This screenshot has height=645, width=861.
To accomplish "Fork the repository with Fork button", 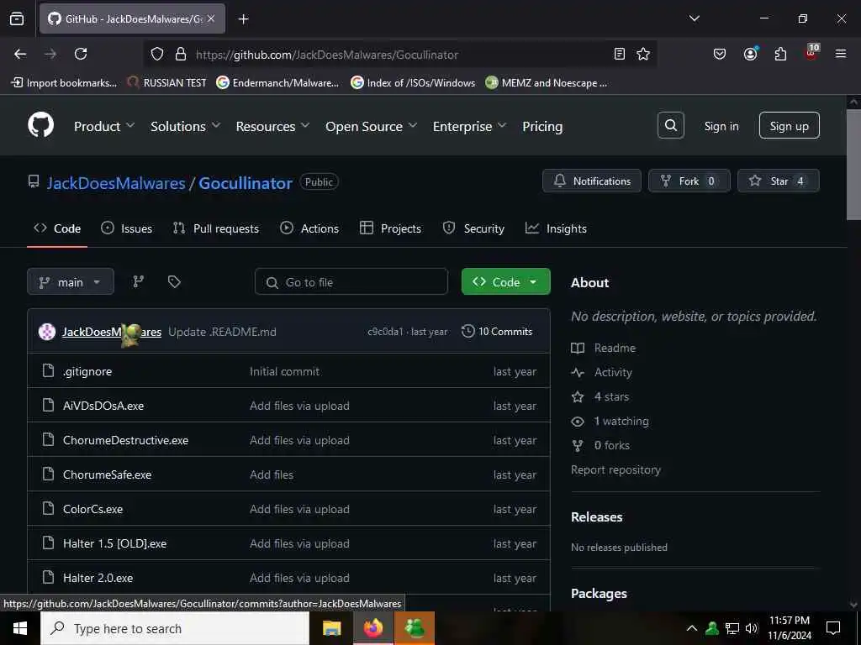I will (x=689, y=181).
